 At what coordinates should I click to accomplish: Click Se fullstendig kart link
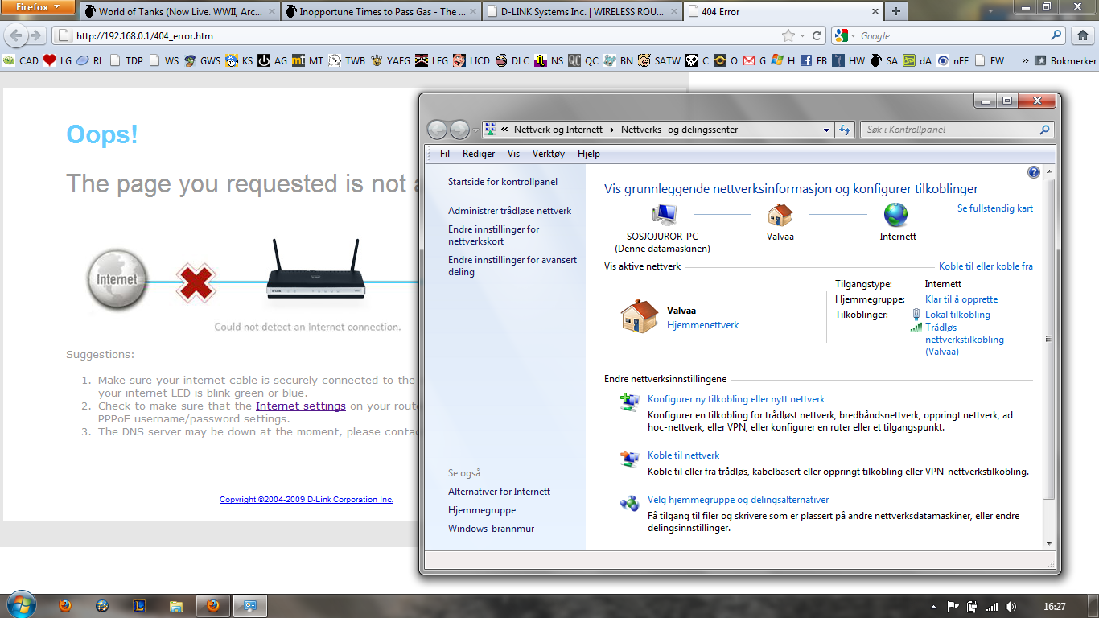click(995, 208)
